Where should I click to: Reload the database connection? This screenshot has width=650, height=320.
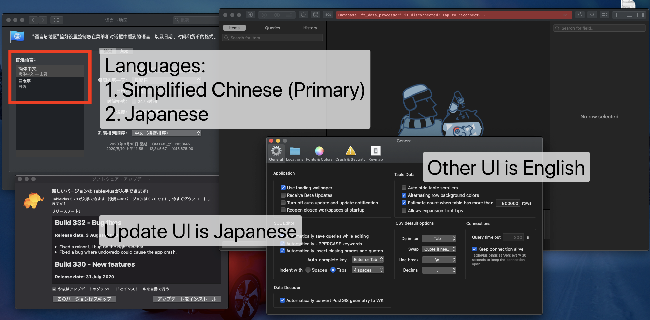(580, 15)
